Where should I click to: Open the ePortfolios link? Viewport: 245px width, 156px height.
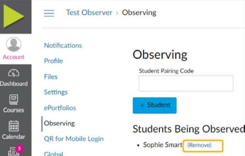click(x=60, y=108)
